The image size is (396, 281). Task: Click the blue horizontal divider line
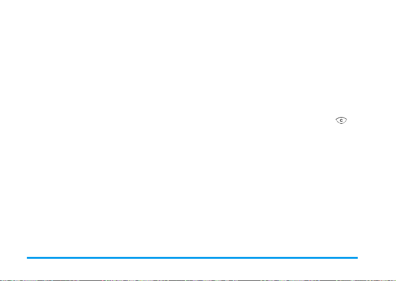click(192, 258)
